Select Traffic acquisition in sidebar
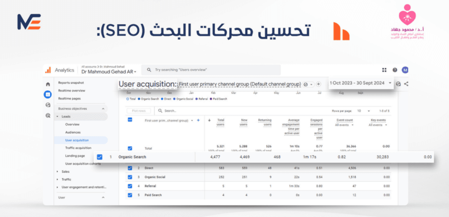This screenshot has width=449, height=217. click(x=78, y=148)
